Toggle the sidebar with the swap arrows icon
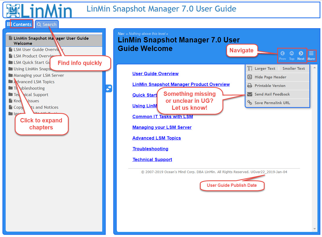This screenshot has width=322, height=237. (x=109, y=88)
